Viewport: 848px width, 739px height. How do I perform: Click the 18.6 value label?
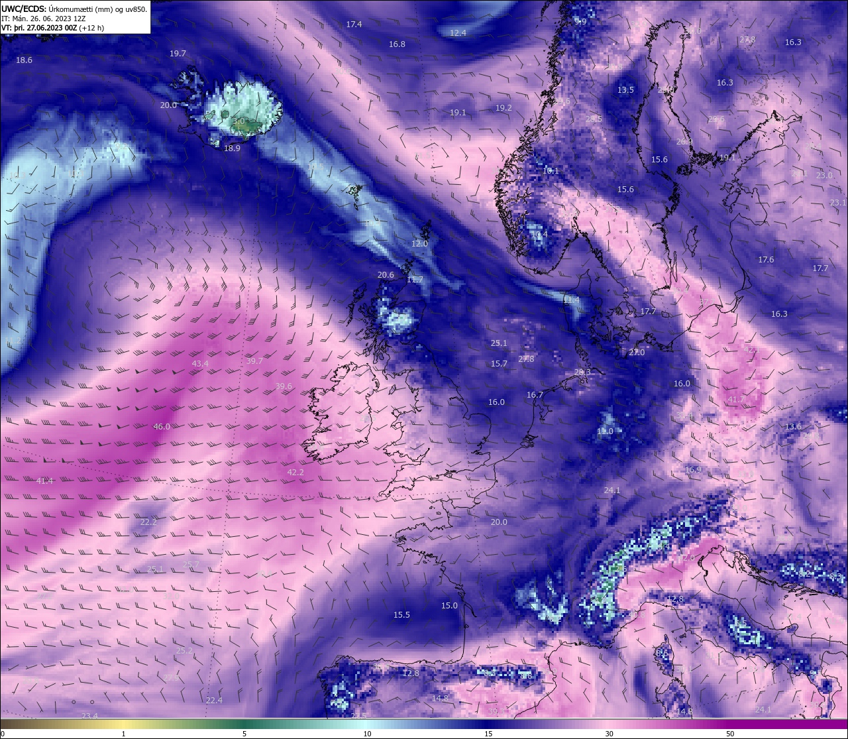(24, 60)
